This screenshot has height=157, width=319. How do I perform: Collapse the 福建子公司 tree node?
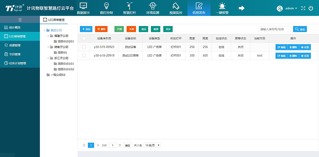[48, 36]
